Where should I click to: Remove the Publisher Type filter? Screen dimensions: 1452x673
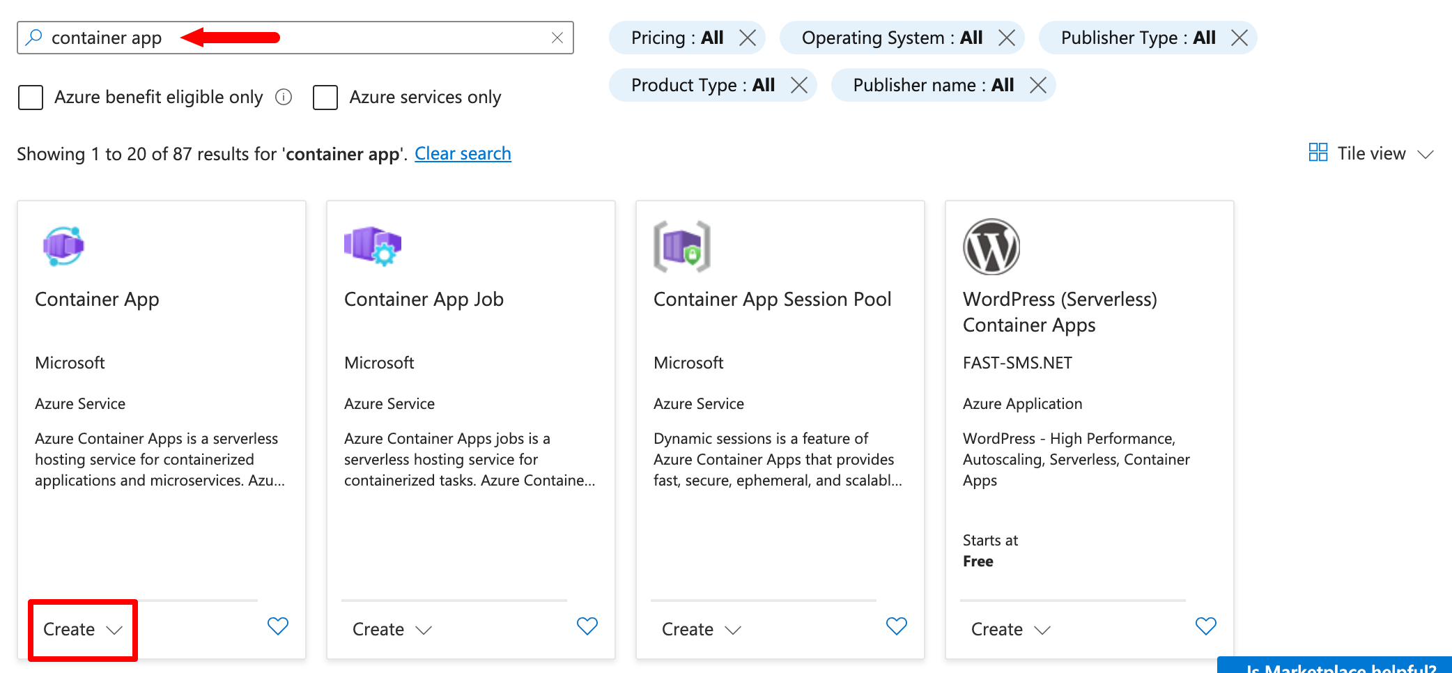[x=1239, y=38]
